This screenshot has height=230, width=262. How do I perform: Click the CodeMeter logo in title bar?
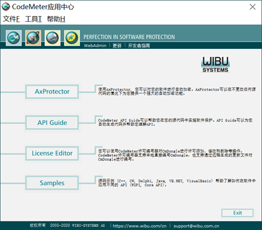[x=6, y=7]
